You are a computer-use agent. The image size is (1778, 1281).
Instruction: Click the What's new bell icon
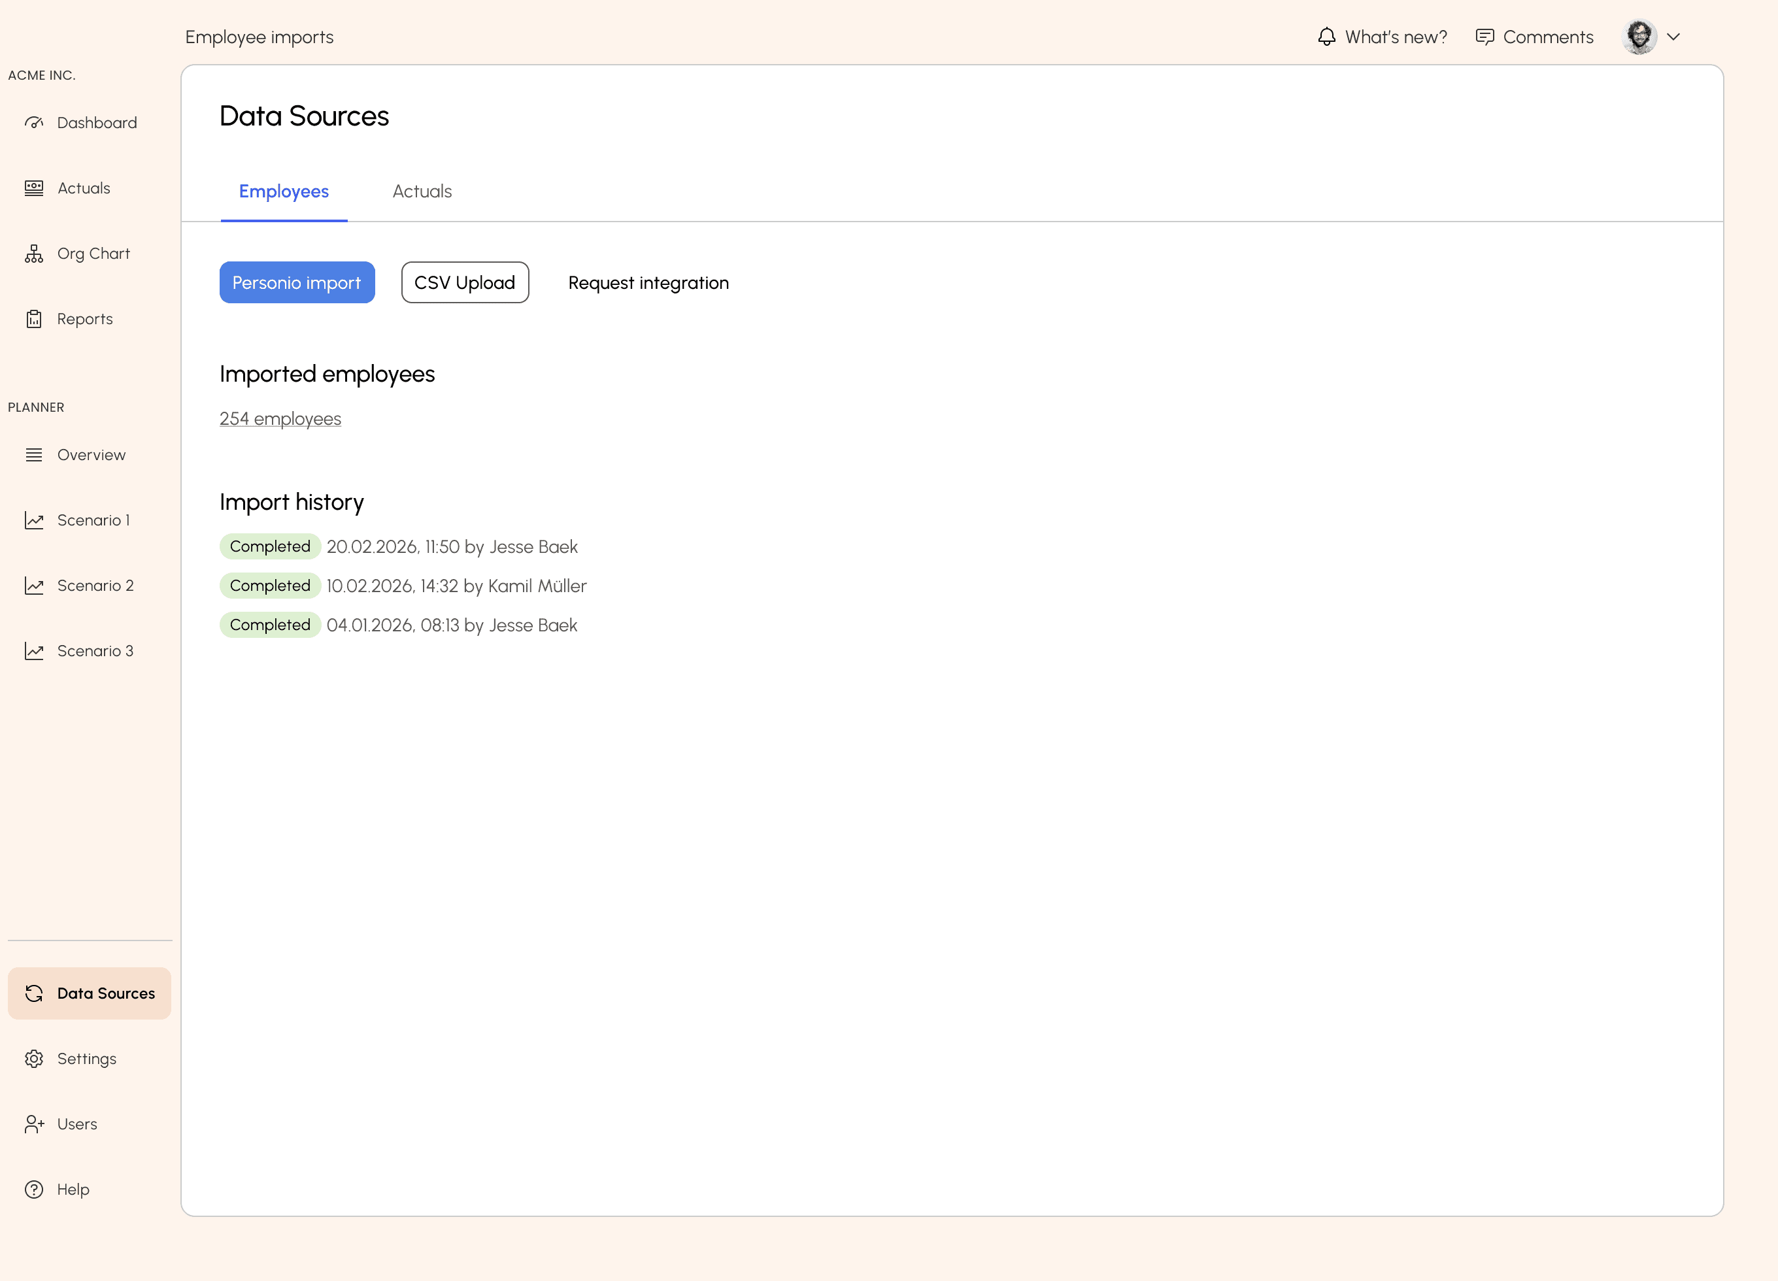[1326, 37]
